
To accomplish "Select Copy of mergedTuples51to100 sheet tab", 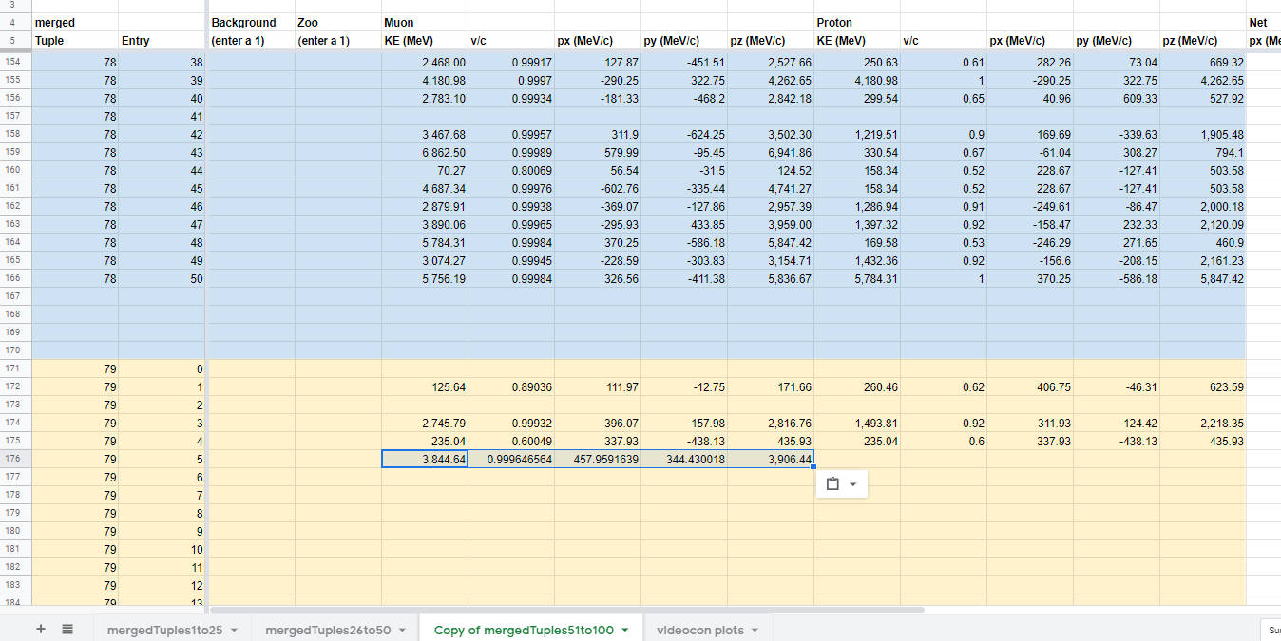I will [x=524, y=630].
